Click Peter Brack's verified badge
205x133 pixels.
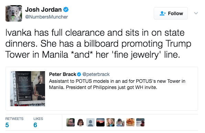point(79,74)
